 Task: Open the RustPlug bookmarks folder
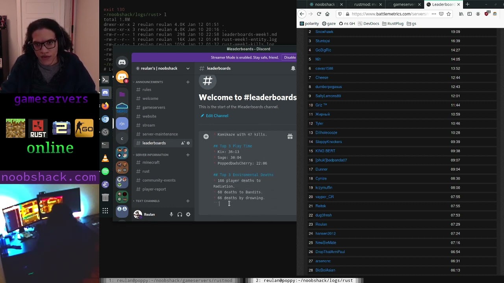[393, 24]
